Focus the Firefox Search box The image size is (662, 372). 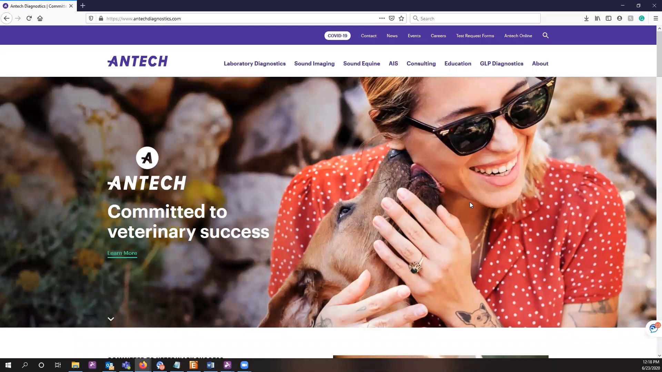pyautogui.click(x=475, y=18)
